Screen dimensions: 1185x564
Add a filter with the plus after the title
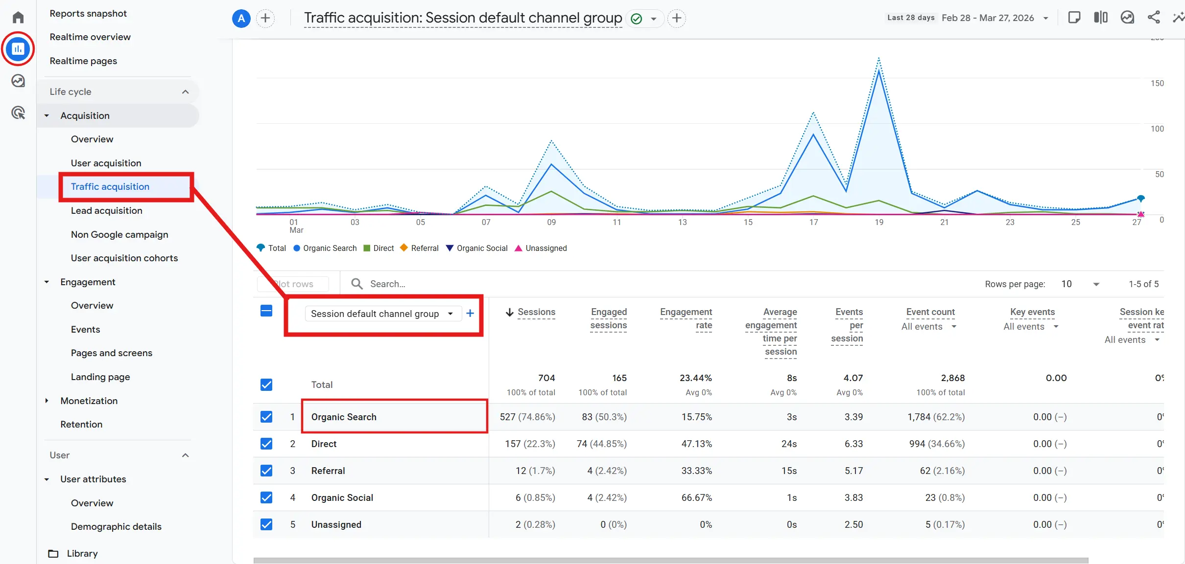[x=677, y=19]
